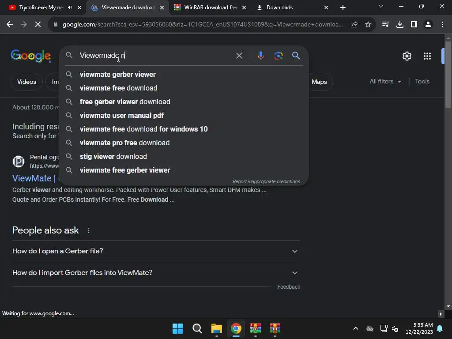Bookmark this page with the star
Screen dimensions: 452x339
pos(368,25)
